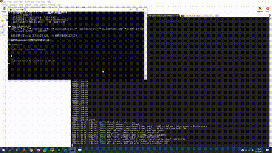The image size is (272, 153).
Task: Open the notification center icon
Action: [x=267, y=150]
